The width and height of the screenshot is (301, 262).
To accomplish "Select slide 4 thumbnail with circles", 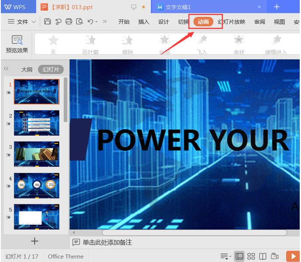I will 37,185.
